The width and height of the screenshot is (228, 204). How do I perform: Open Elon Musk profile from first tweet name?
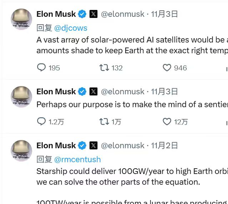(x=56, y=14)
